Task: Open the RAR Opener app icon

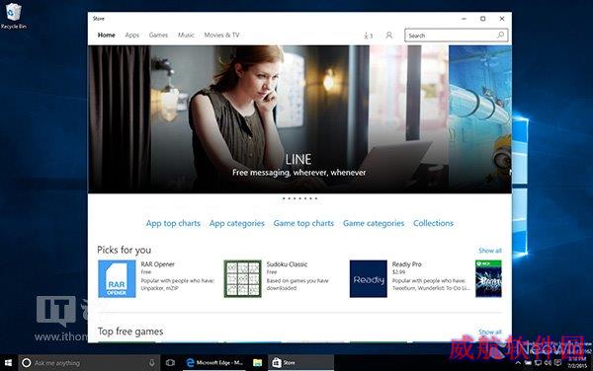Action: pos(117,279)
